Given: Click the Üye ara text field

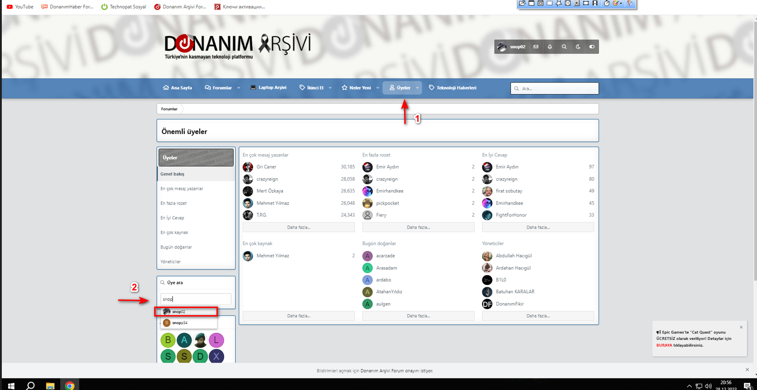Looking at the screenshot, I should point(196,299).
